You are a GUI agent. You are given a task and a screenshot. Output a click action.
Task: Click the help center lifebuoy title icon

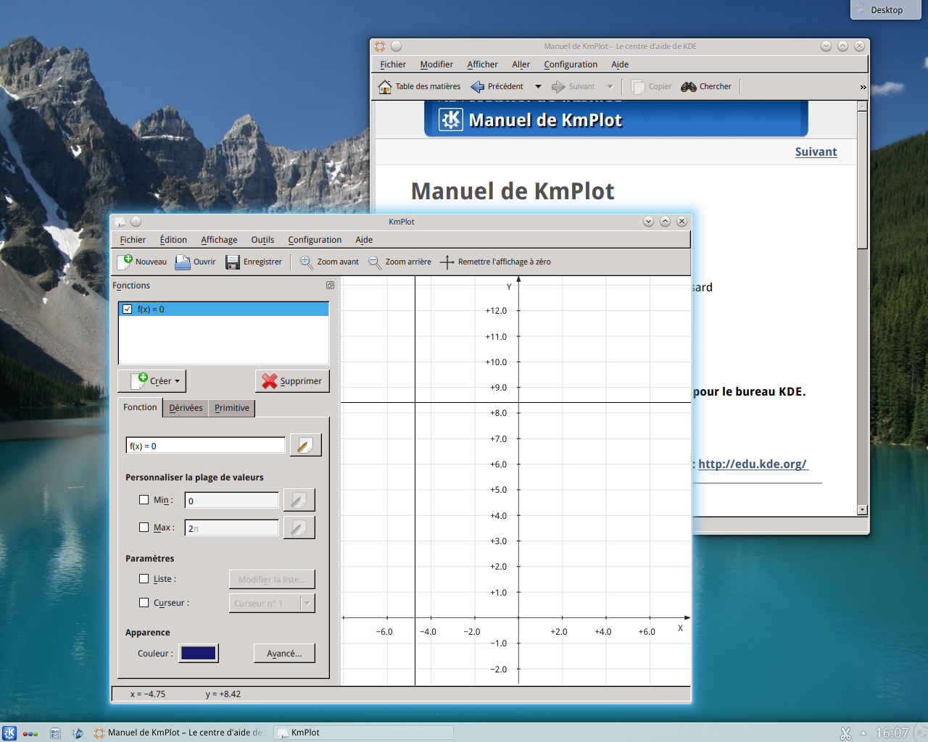[x=380, y=46]
